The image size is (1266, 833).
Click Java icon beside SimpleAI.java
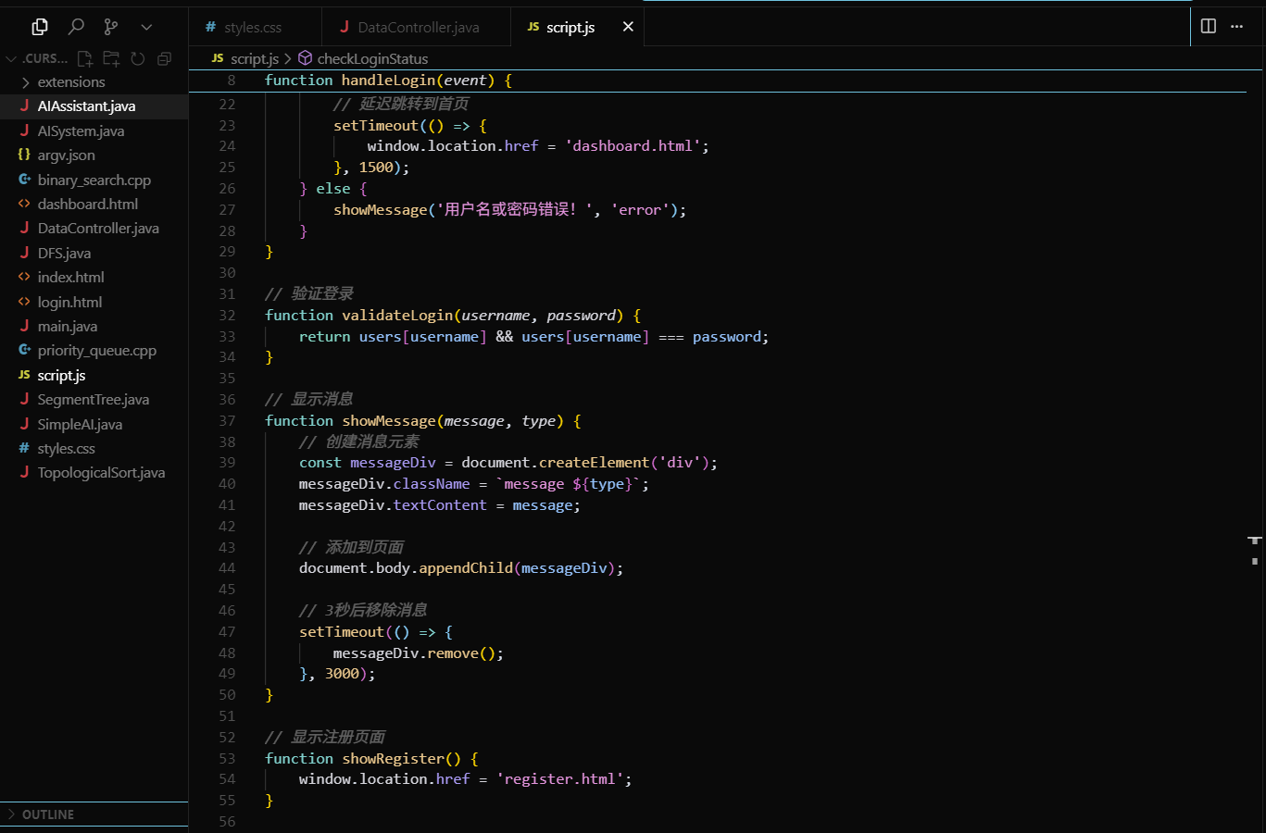point(24,423)
